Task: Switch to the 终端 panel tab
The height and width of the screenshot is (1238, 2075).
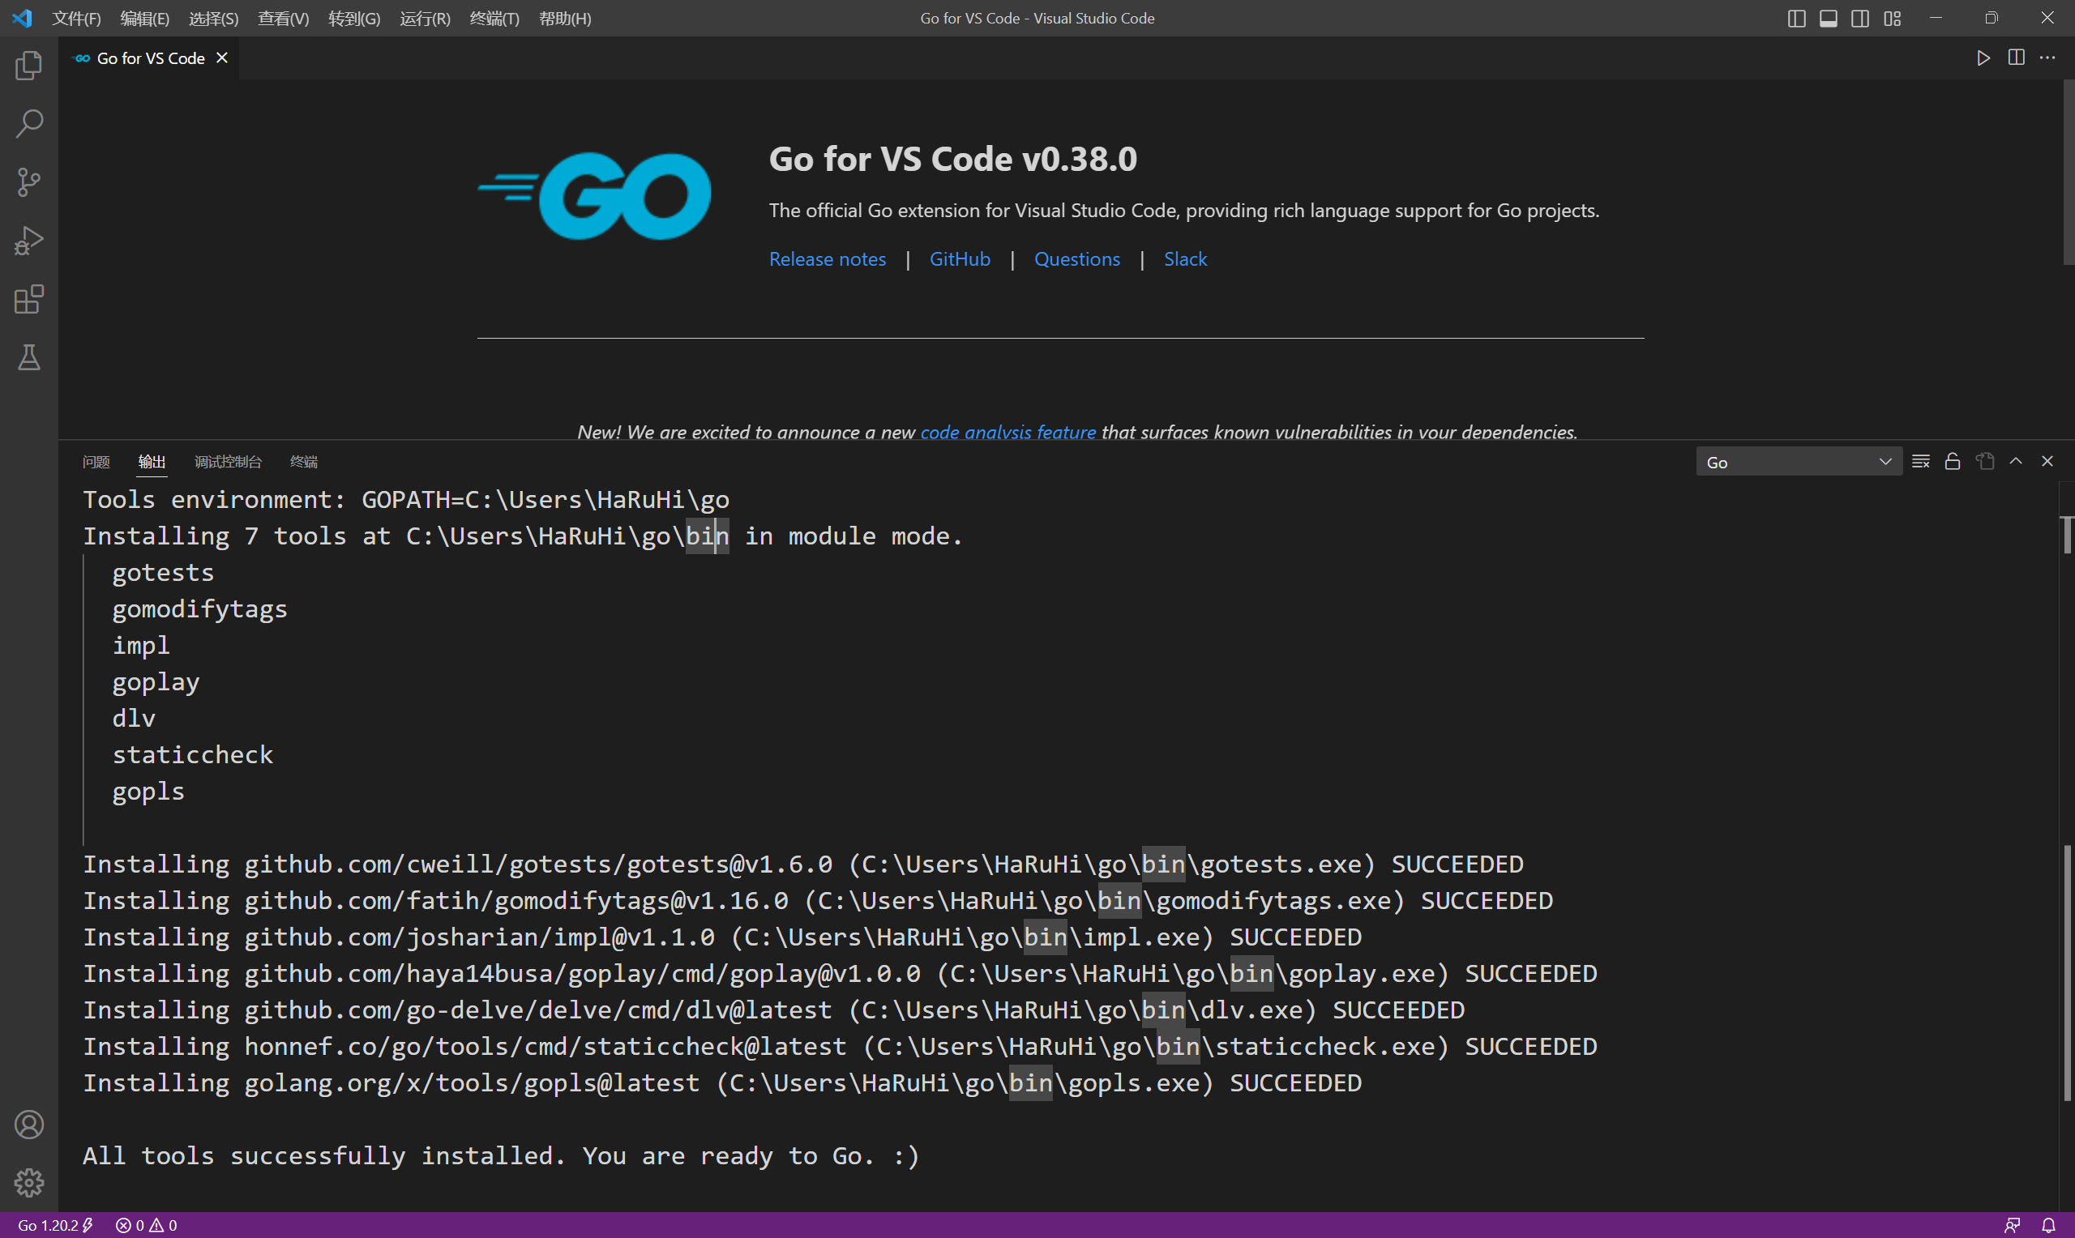Action: coord(304,461)
